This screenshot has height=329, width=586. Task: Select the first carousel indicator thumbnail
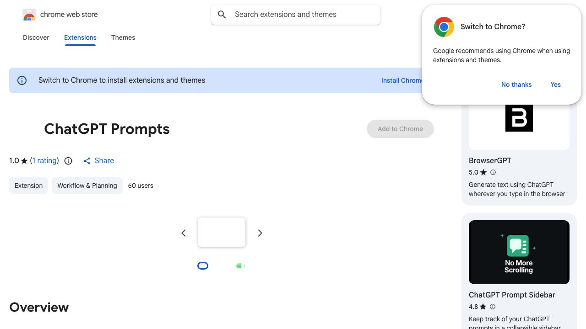(x=203, y=266)
